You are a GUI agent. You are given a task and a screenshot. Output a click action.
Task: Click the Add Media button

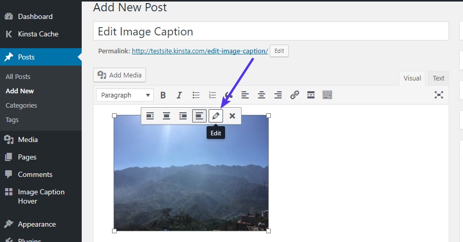120,75
